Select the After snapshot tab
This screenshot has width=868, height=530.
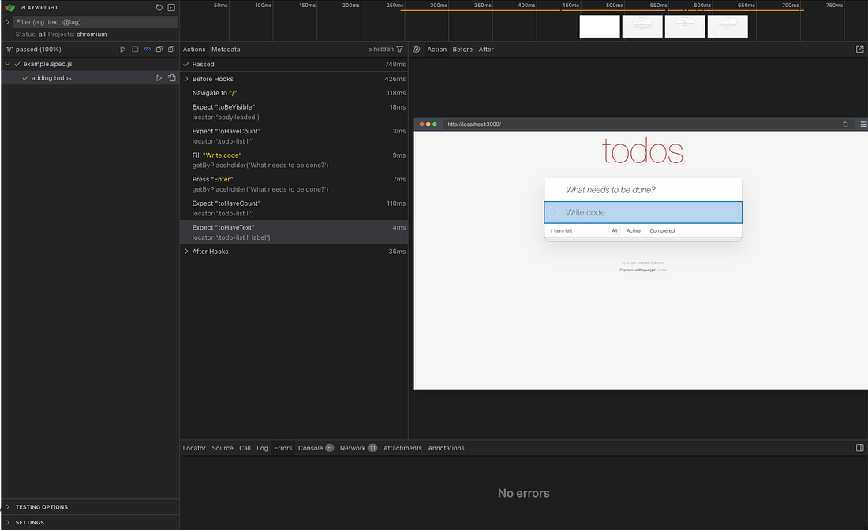click(x=486, y=49)
